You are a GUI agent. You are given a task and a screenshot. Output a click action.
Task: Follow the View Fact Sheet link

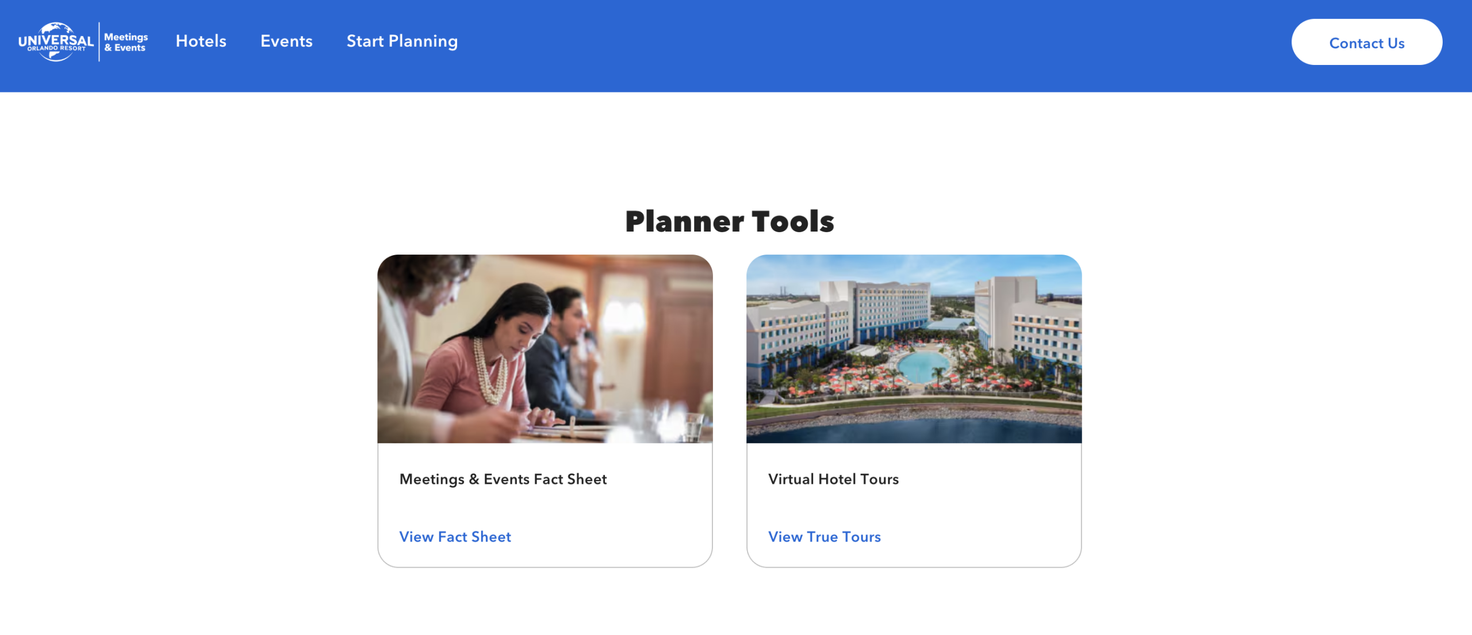pyautogui.click(x=455, y=537)
